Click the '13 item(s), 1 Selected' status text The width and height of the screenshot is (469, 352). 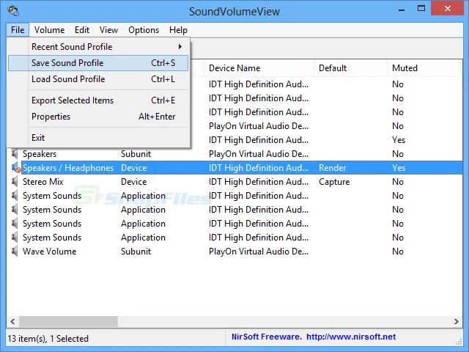coord(48,339)
